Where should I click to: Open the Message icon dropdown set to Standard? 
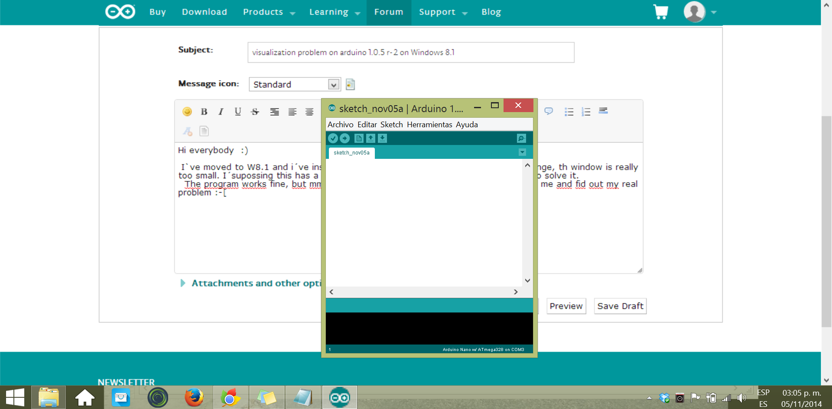click(x=295, y=84)
